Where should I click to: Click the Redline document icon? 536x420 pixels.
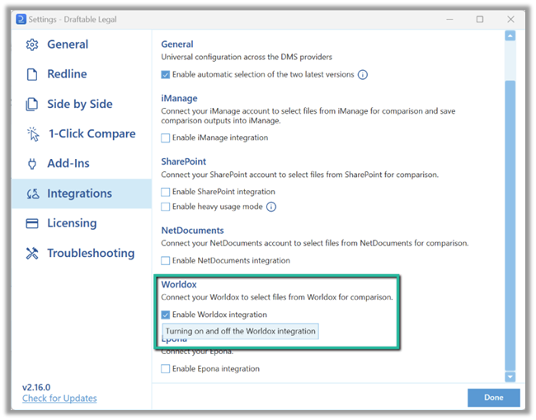click(32, 74)
